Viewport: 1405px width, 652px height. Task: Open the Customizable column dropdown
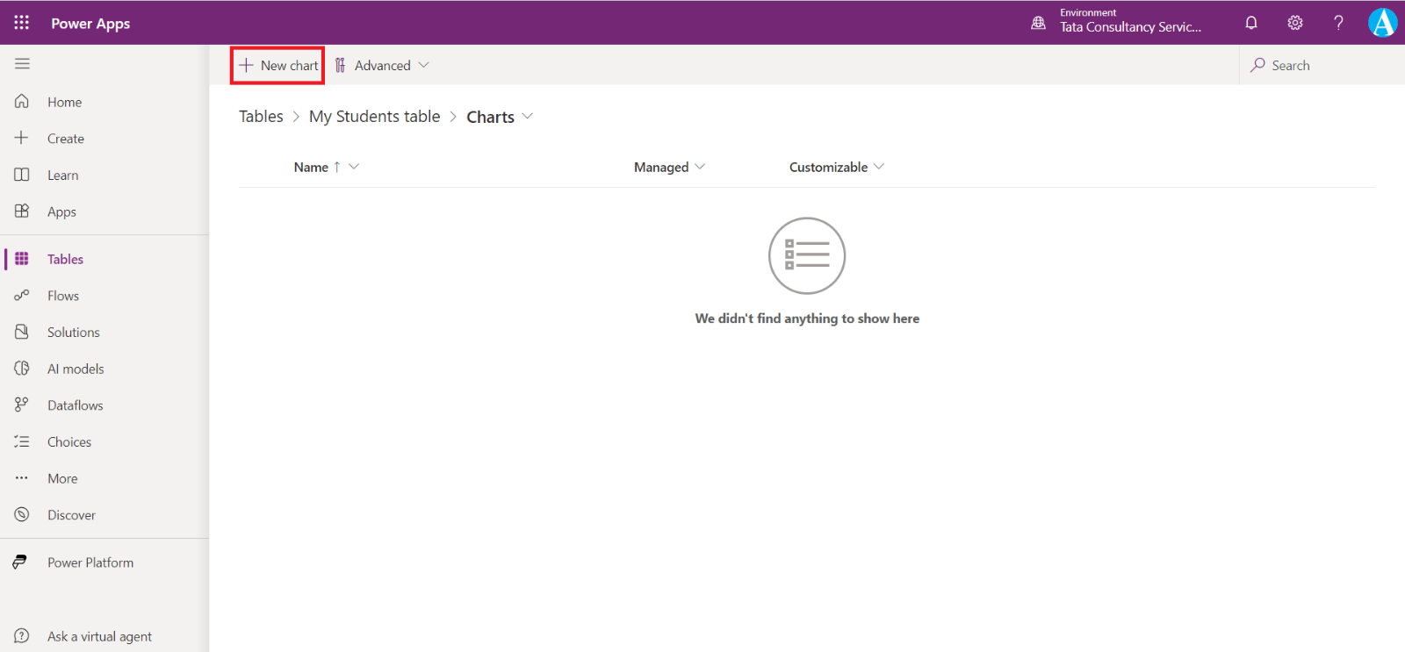879,167
